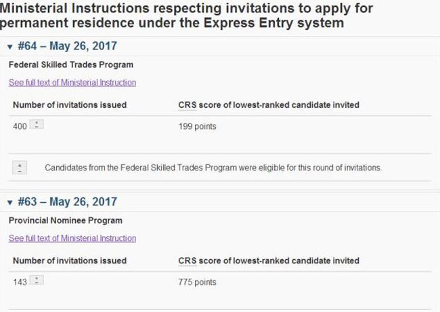Open full Ministerial Instruction for Federal Skilled Trades
Screen dimensions: 440x312
coord(72,83)
